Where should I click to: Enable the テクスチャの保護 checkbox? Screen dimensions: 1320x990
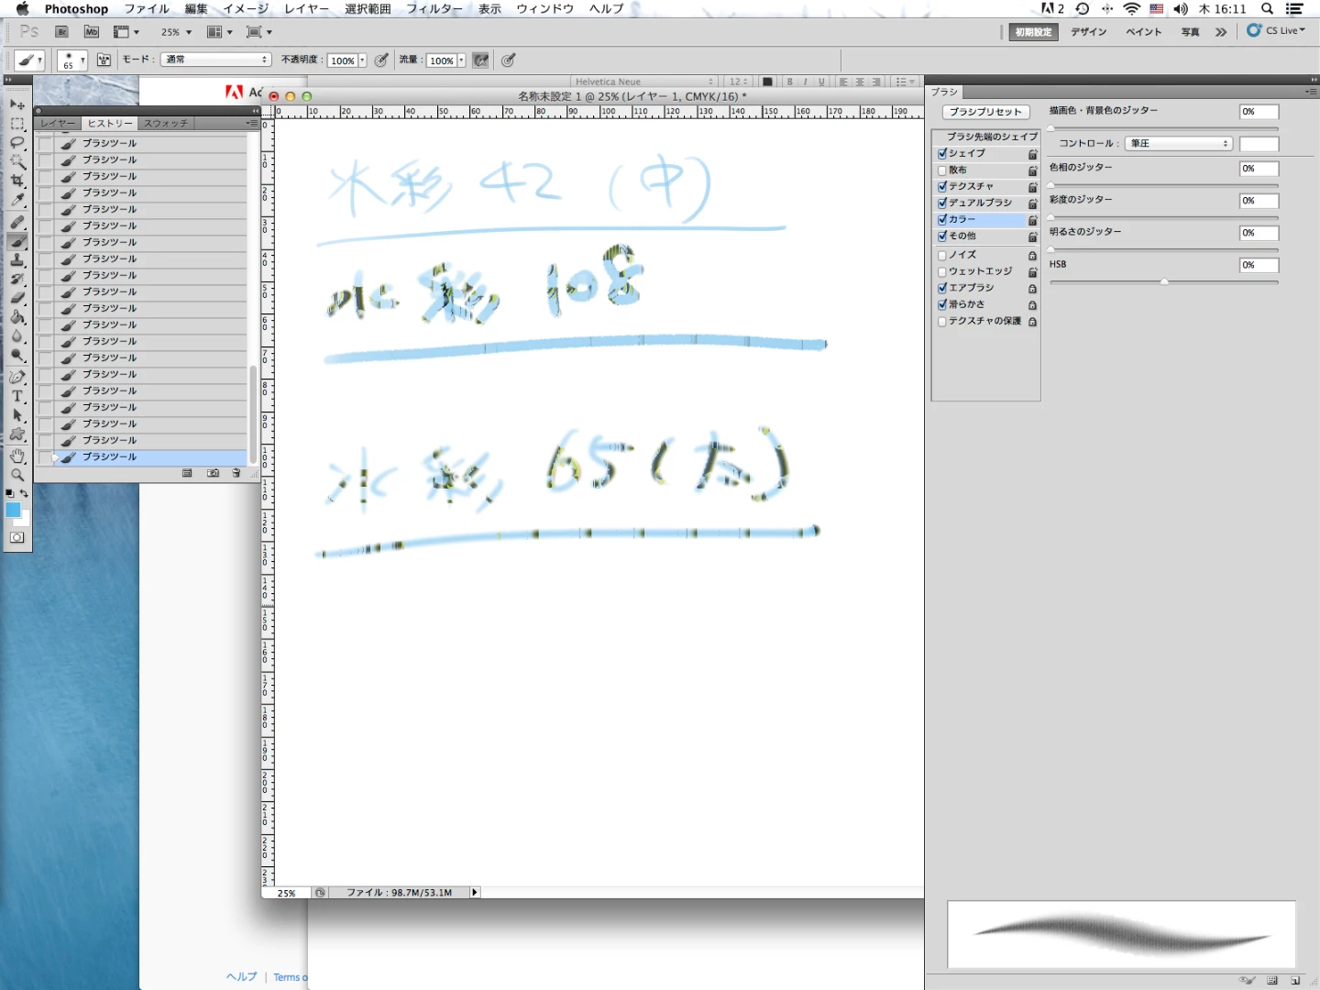pos(942,322)
